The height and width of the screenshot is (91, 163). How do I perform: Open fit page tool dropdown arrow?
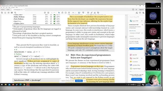[80, 13]
